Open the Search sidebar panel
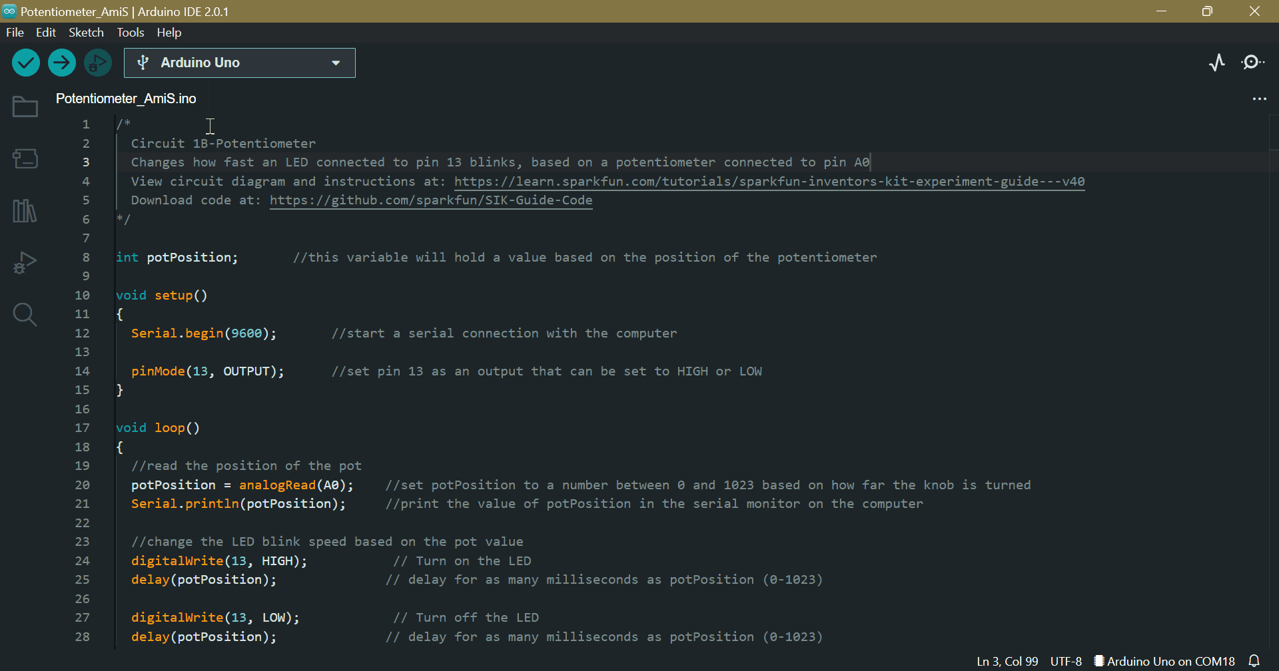 (x=25, y=315)
